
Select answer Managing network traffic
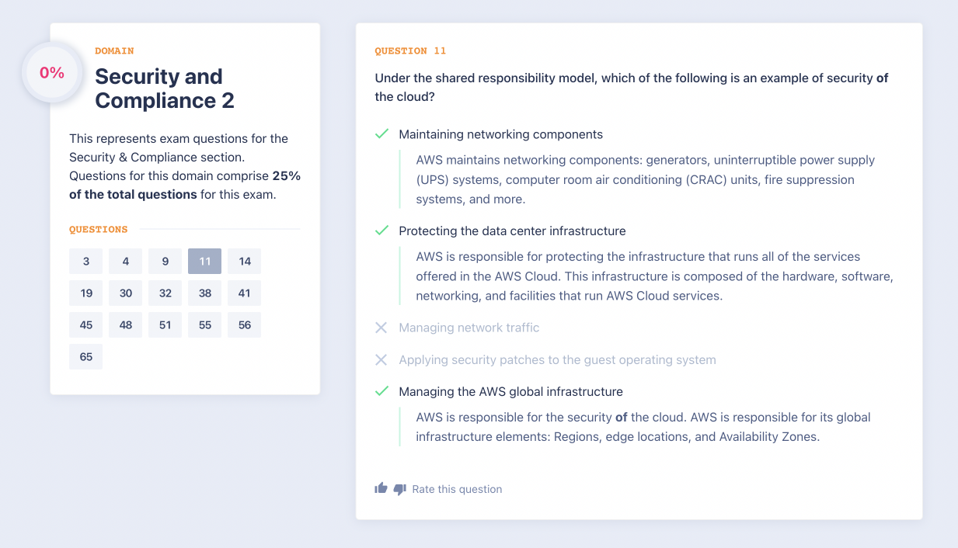(469, 328)
